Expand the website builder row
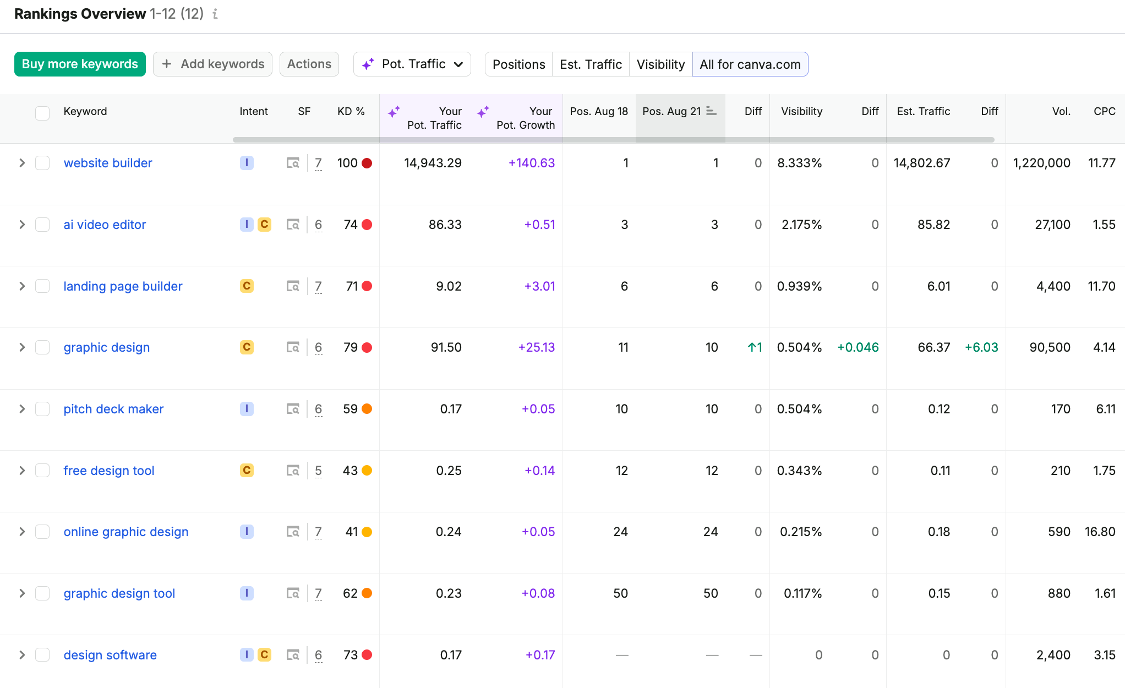 [x=22, y=163]
